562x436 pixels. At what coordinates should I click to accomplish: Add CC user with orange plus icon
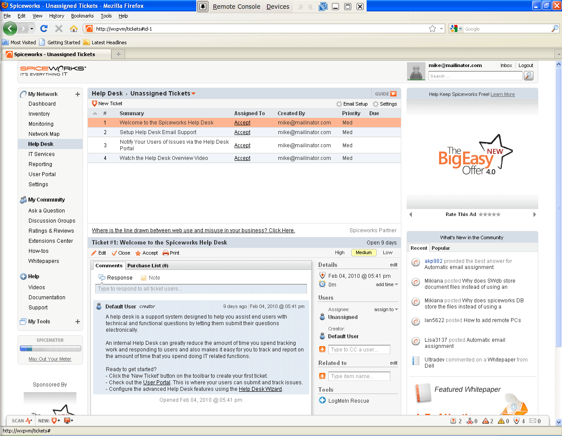tap(322, 349)
